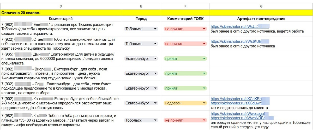Click the 'Город' header cell
Viewport: 313px width, 130px height.
tap(141, 19)
